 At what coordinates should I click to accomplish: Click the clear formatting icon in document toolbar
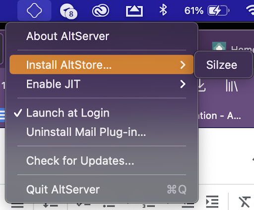[x=244, y=202]
